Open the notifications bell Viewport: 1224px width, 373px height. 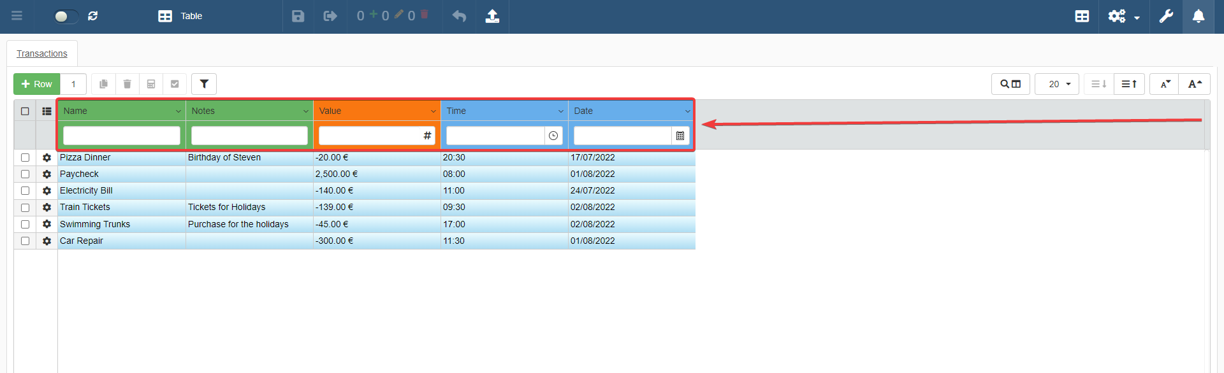click(x=1198, y=16)
